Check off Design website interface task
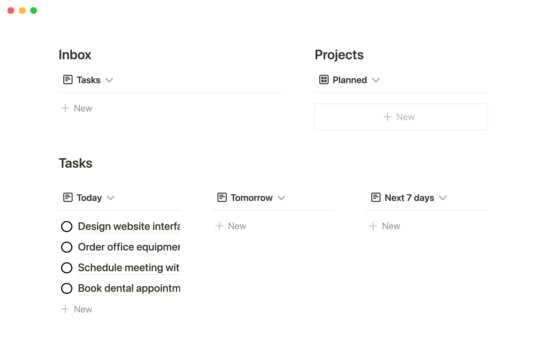Image resolution: width=546 pixels, height=341 pixels. click(x=67, y=226)
